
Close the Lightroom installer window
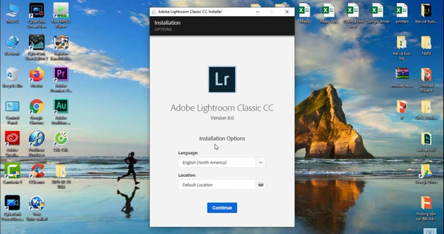[x=287, y=12]
